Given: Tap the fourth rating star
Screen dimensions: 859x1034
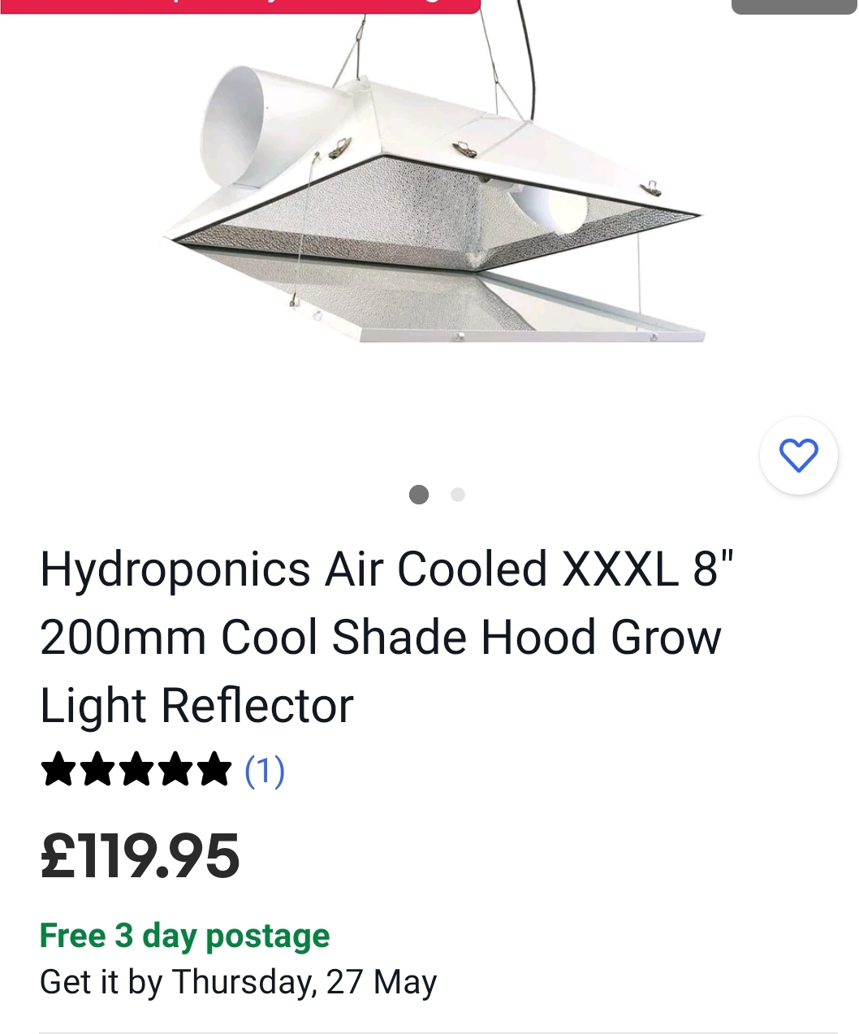Looking at the screenshot, I should tap(175, 769).
